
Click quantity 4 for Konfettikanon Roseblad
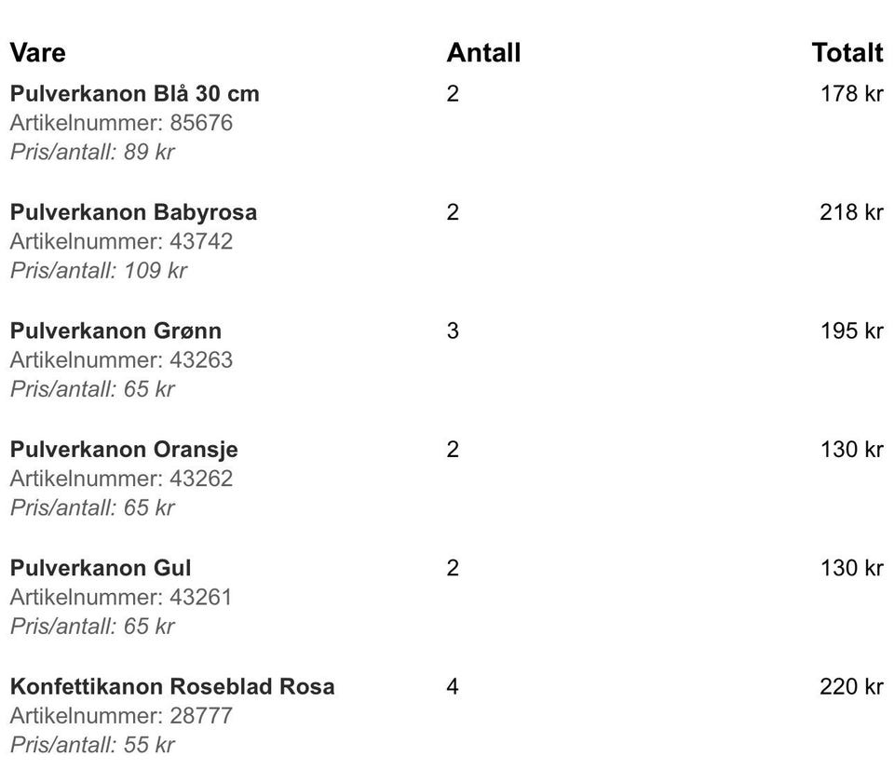tap(453, 687)
